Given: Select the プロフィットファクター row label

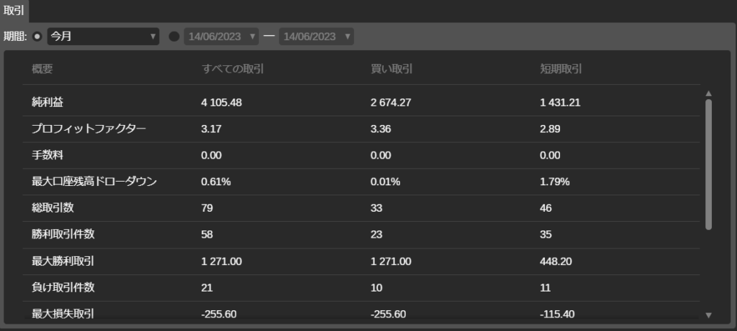Looking at the screenshot, I should [89, 129].
